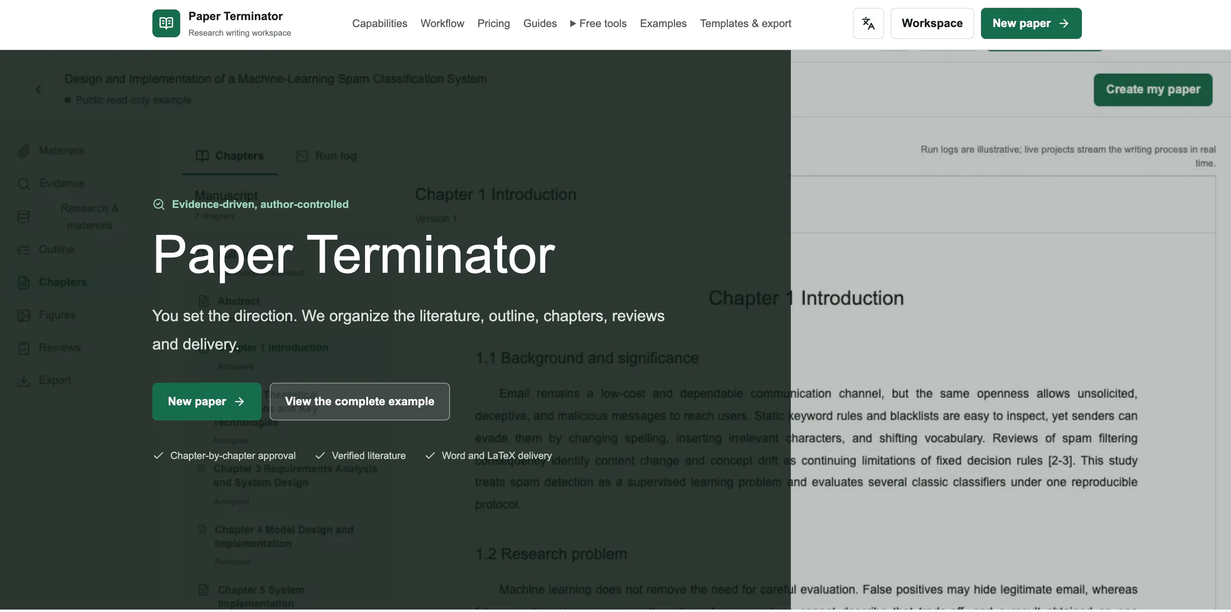Click the Paper Terminator brand name link
The width and height of the screenshot is (1231, 612).
pyautogui.click(x=235, y=16)
